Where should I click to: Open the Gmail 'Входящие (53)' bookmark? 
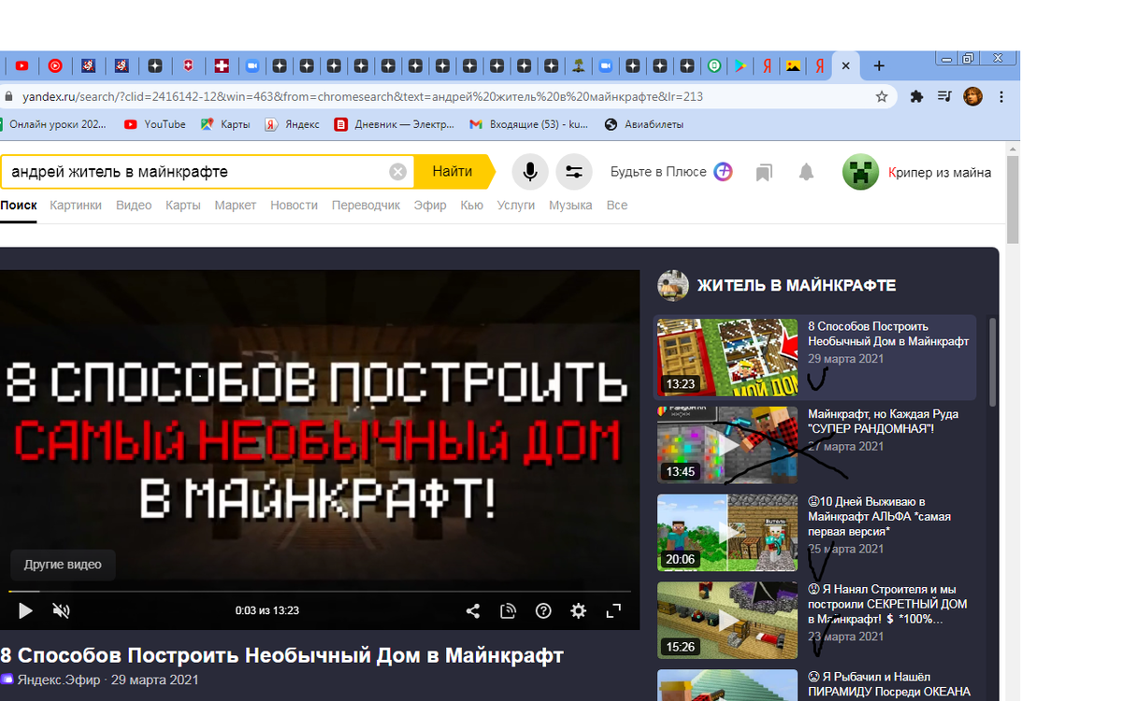(529, 124)
